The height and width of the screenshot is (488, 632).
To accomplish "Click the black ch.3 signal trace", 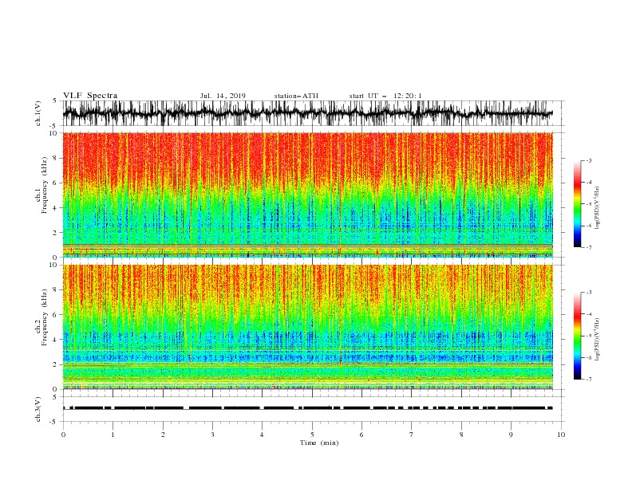I will (x=308, y=408).
